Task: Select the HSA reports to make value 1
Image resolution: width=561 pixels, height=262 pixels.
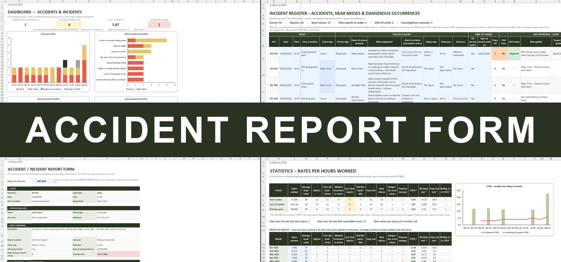Action: [x=159, y=25]
